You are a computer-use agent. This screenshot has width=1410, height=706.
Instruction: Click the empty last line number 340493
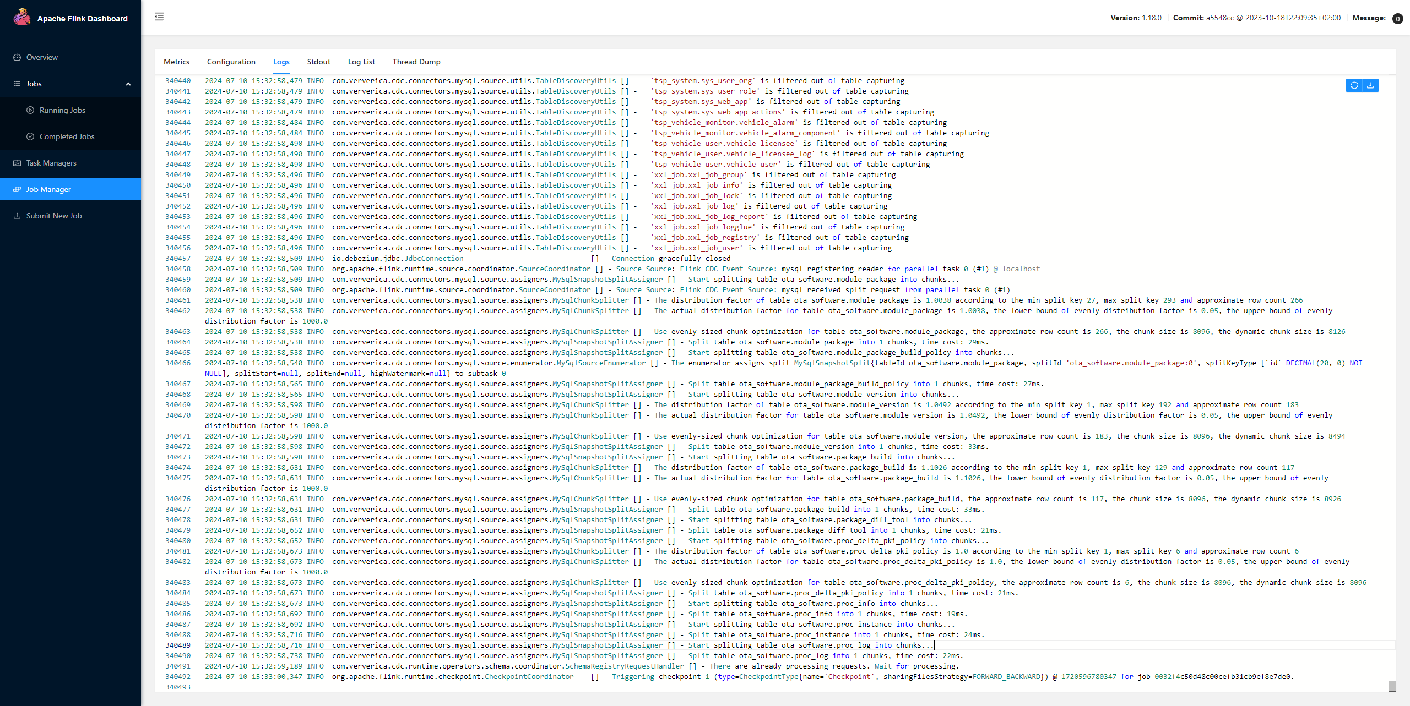(x=178, y=687)
